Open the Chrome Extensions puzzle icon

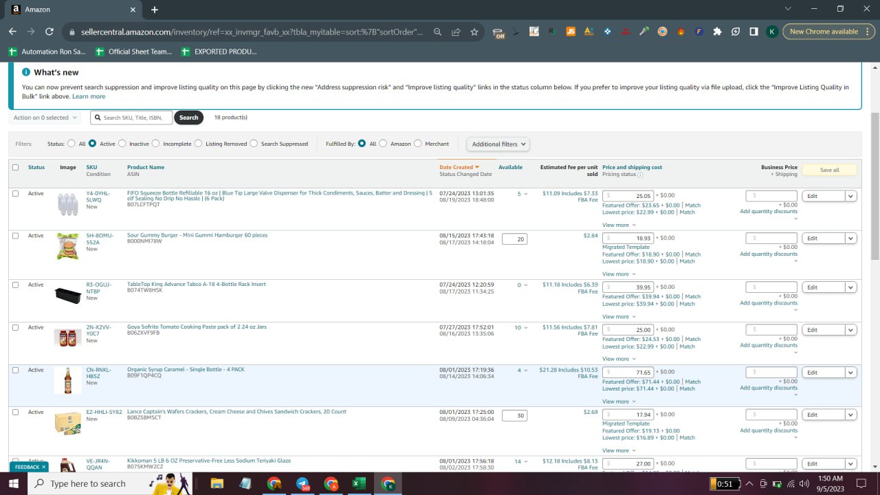coord(718,32)
